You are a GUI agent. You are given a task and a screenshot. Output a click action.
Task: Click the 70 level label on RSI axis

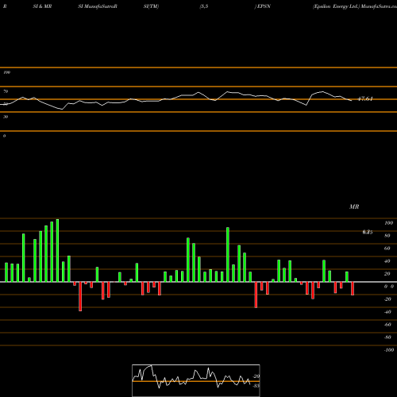point(6,91)
